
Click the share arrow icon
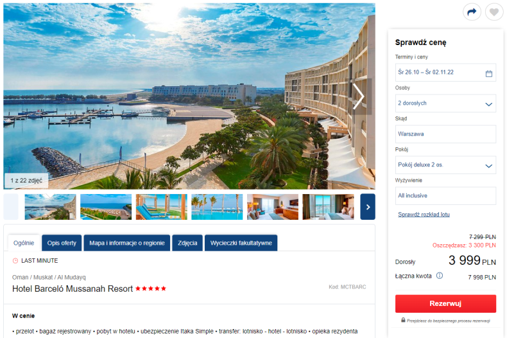click(x=472, y=12)
